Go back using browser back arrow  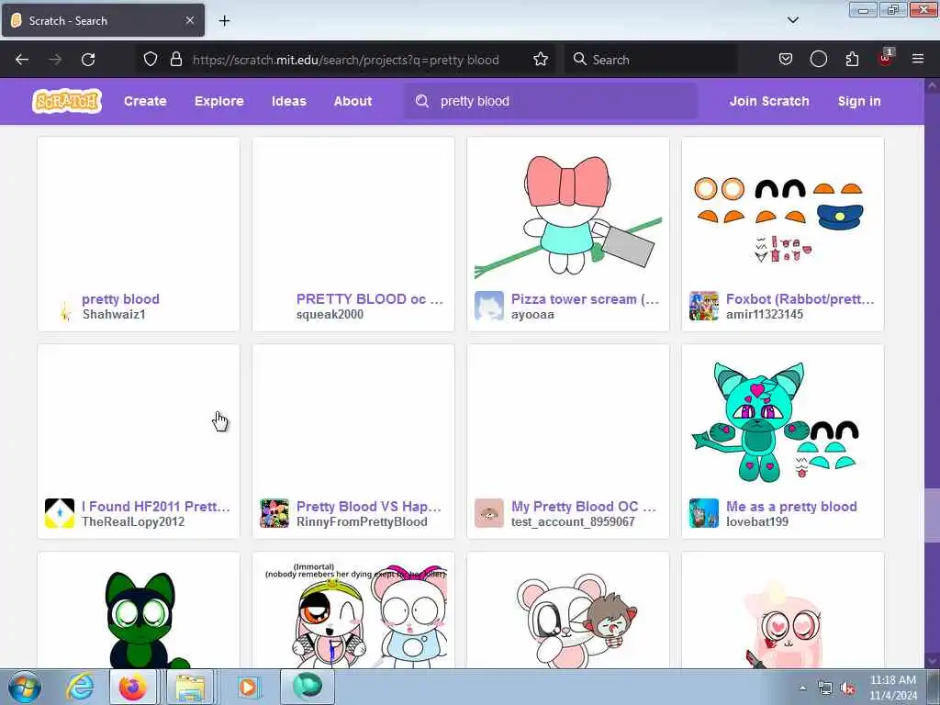click(22, 60)
